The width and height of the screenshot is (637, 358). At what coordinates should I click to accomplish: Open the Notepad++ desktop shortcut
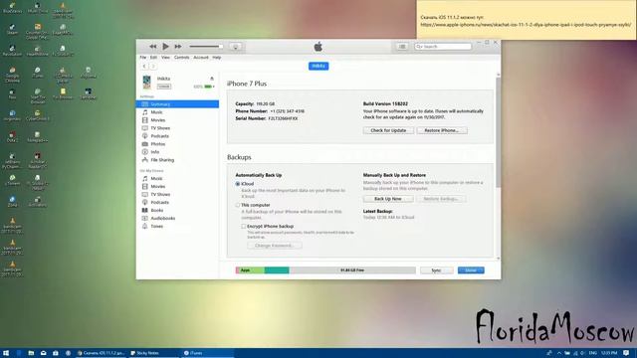coord(38,137)
